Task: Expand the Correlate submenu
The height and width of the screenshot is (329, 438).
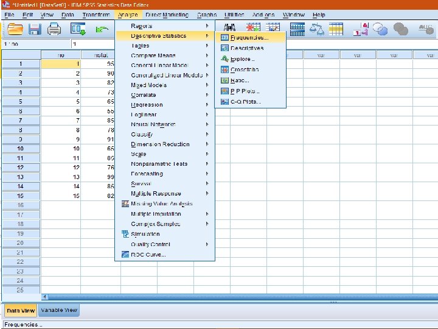Action: coord(165,95)
